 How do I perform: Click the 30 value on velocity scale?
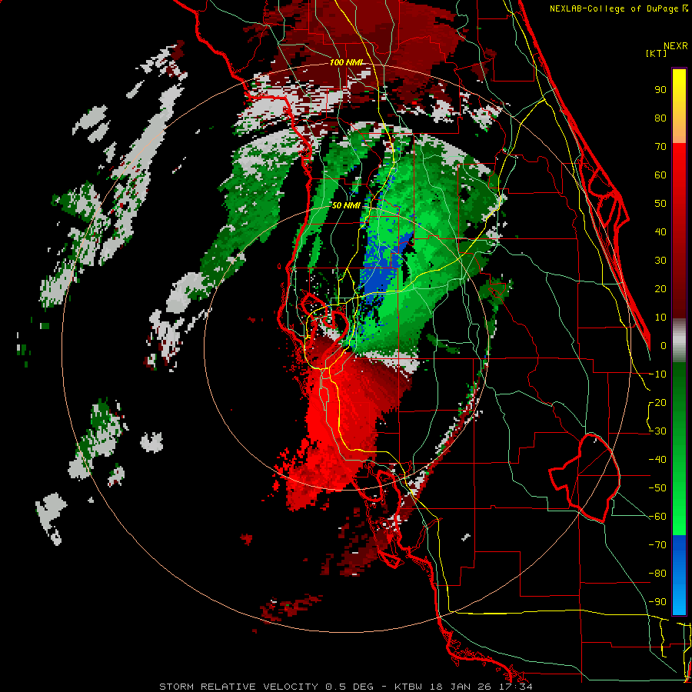coord(660,261)
